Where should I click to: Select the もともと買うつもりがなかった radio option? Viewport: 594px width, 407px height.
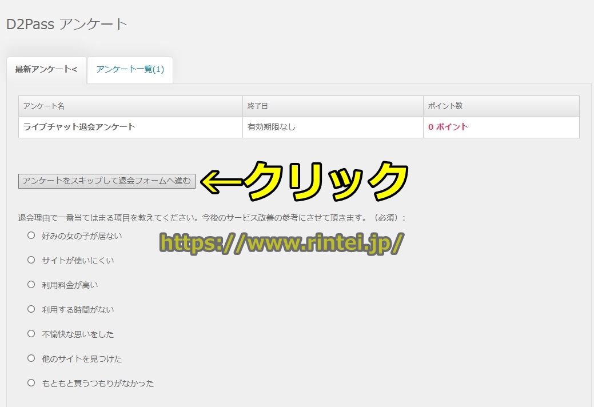(x=31, y=383)
